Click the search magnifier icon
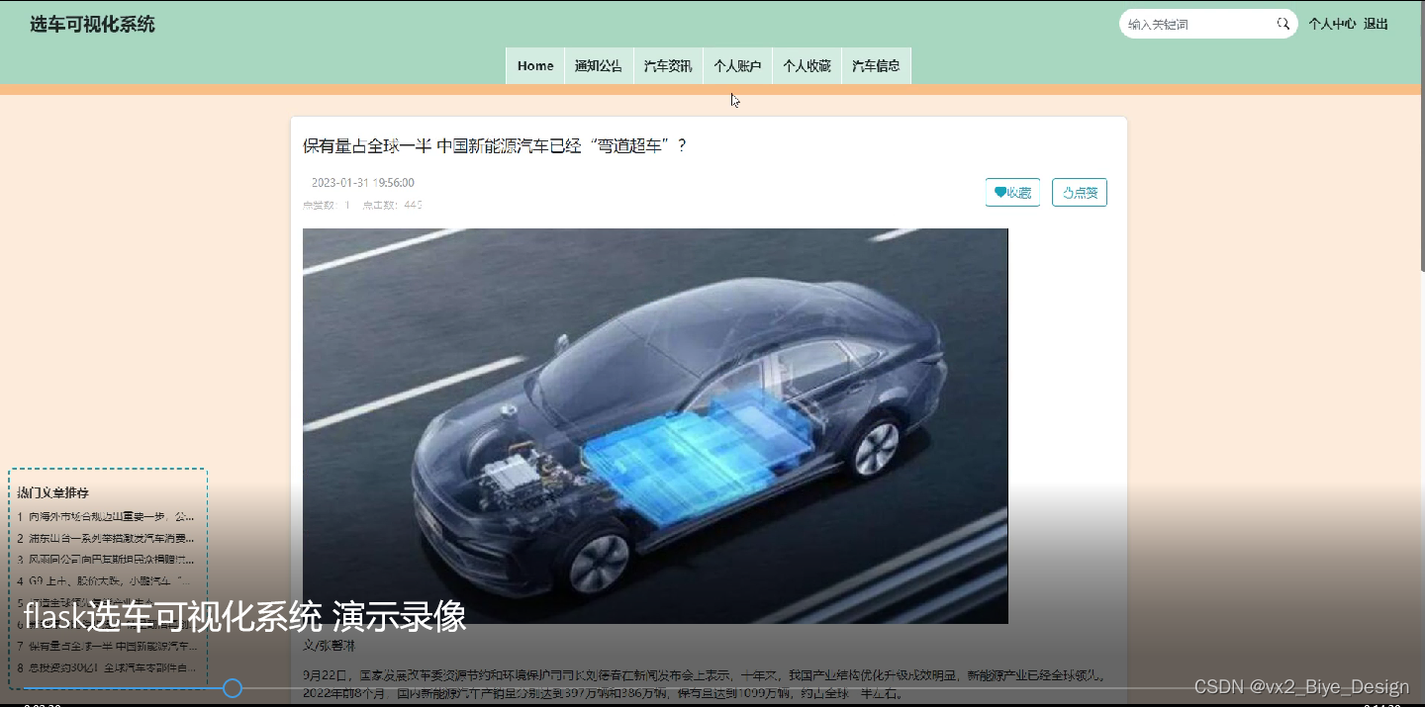The image size is (1425, 707). (1282, 24)
